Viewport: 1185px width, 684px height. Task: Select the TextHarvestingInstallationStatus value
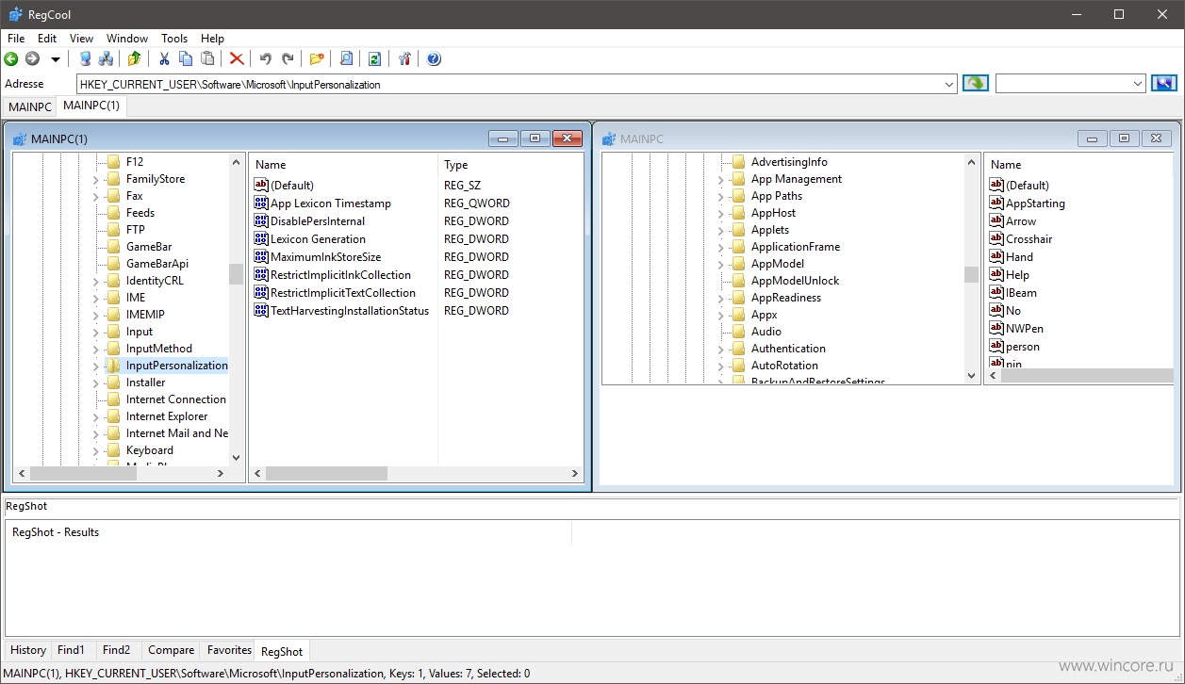(350, 311)
